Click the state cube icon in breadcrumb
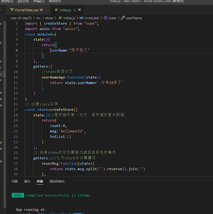Viewport: 213px width, 214px height. 106,18
